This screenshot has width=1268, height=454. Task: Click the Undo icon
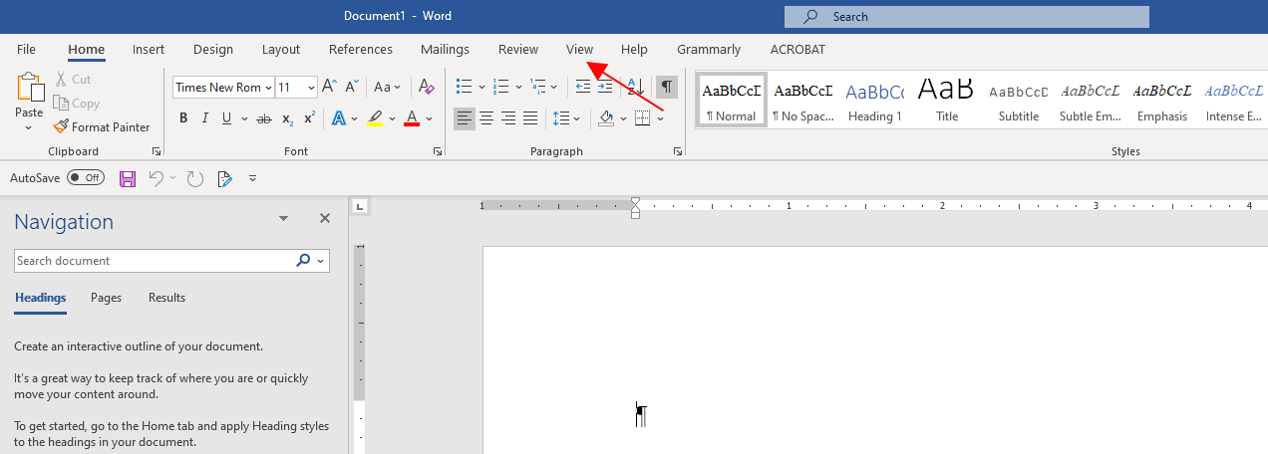157,178
